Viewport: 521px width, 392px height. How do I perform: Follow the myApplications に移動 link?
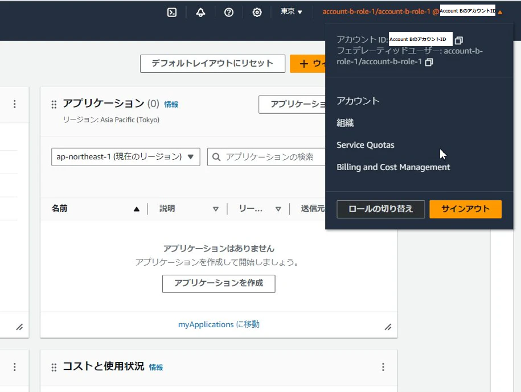(219, 324)
